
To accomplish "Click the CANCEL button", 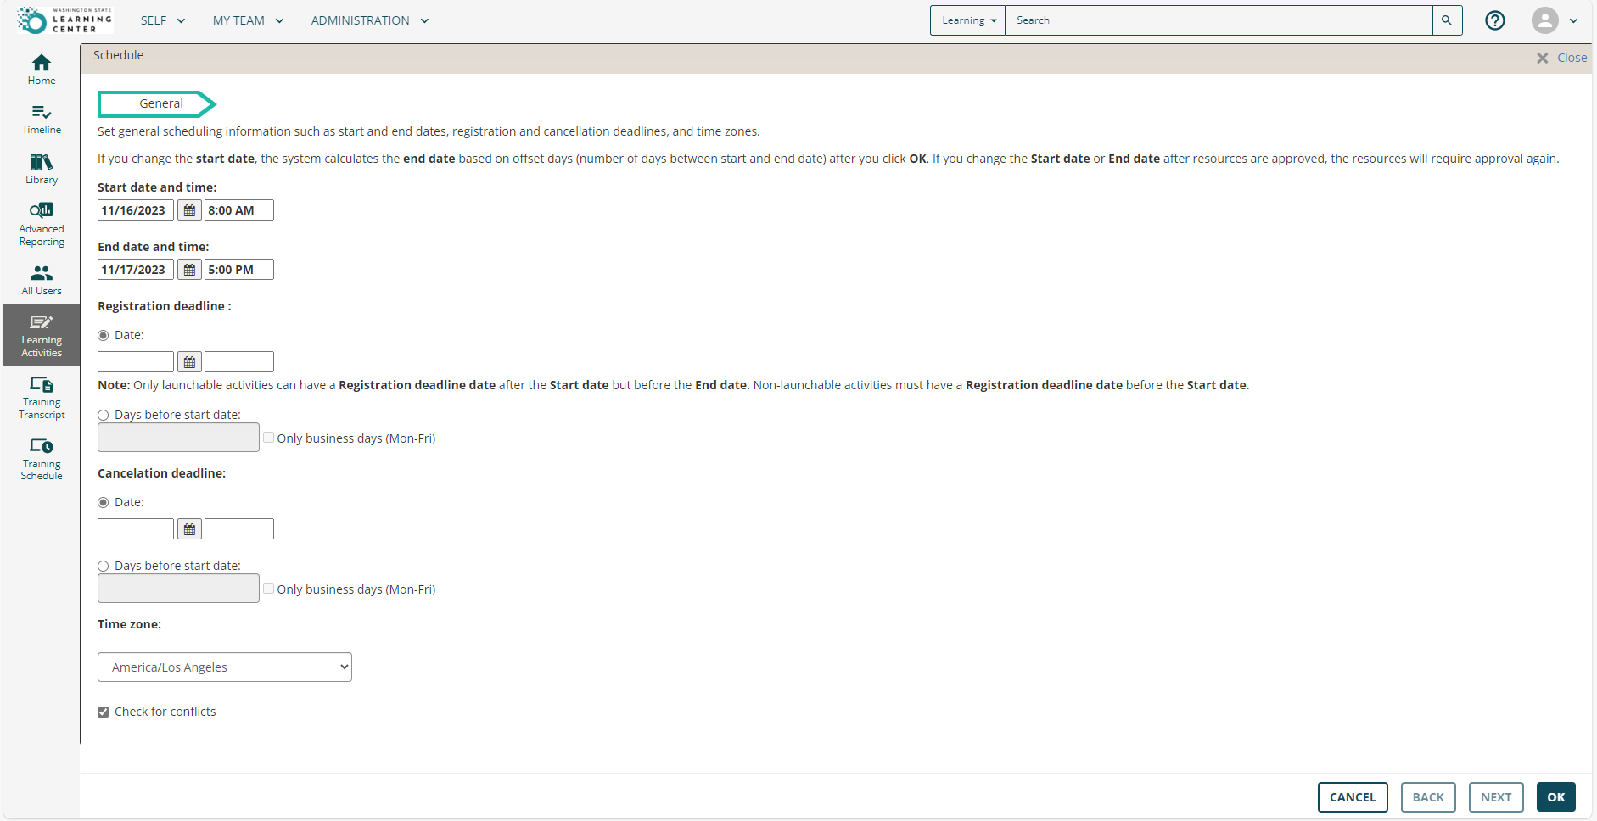I will coord(1353,797).
